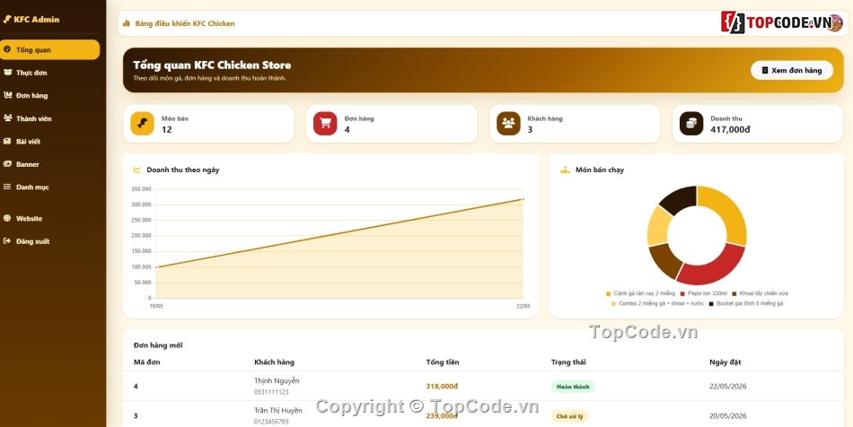Go to Đơn hàng in the sidebar
The width and height of the screenshot is (853, 427).
50,95
